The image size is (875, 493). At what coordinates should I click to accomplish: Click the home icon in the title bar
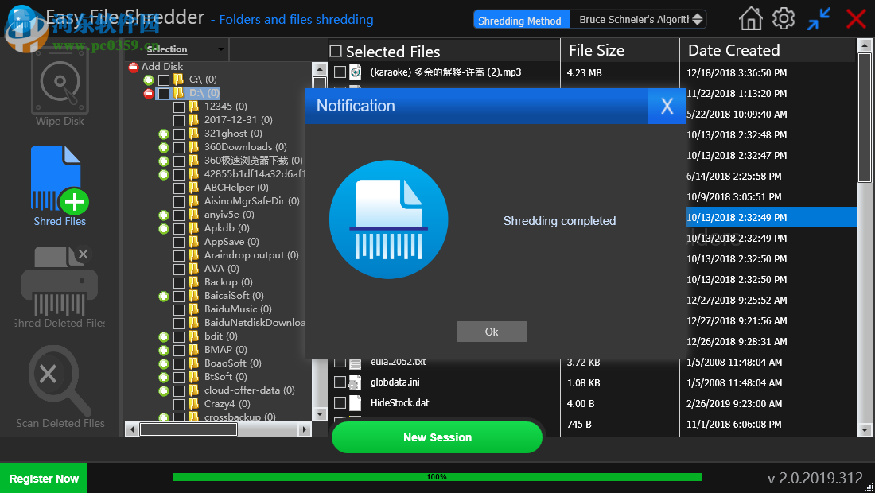(750, 17)
